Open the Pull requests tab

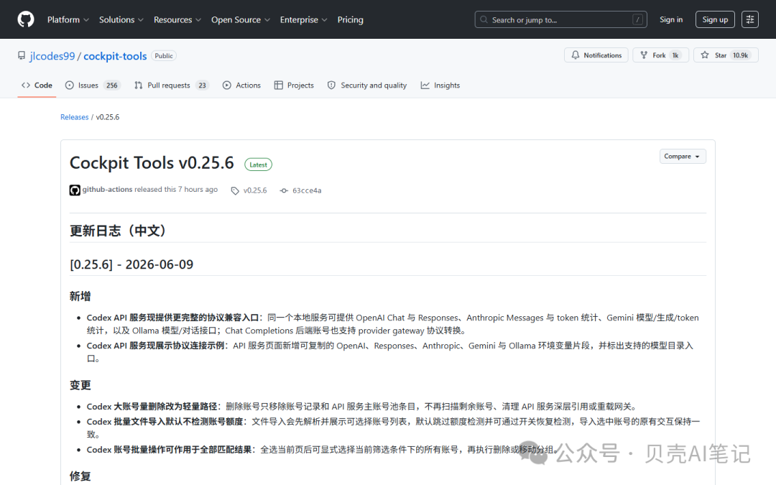click(172, 85)
